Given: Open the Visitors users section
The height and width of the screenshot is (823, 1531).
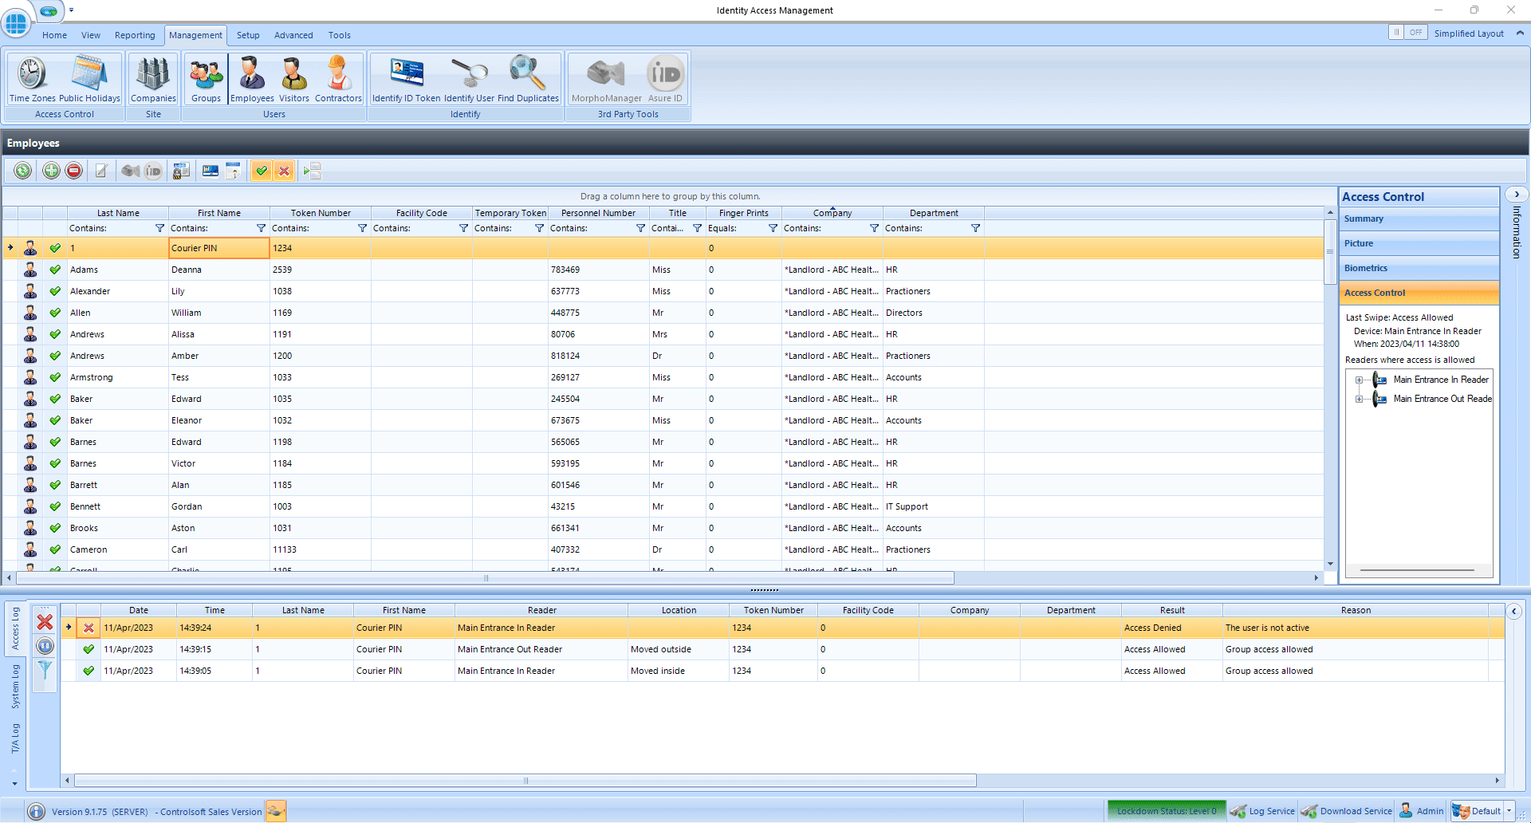Looking at the screenshot, I should coord(293,79).
